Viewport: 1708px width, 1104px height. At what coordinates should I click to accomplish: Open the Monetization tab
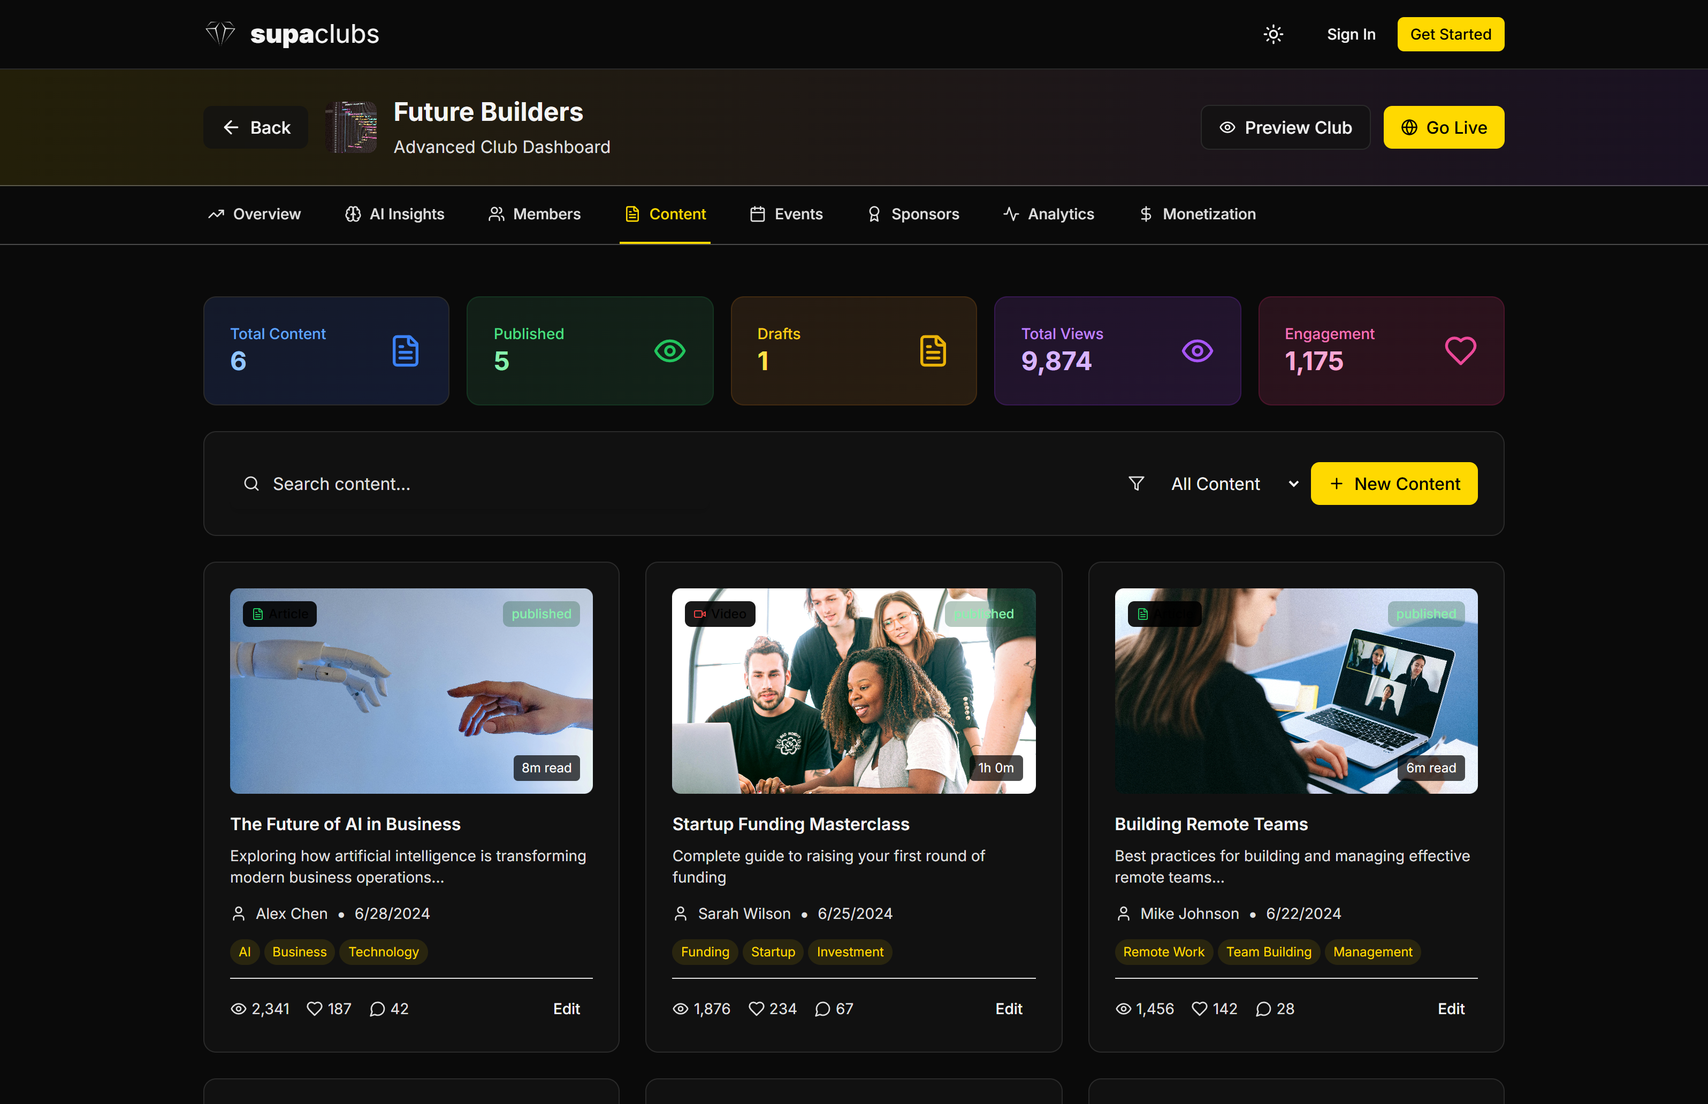click(x=1197, y=213)
